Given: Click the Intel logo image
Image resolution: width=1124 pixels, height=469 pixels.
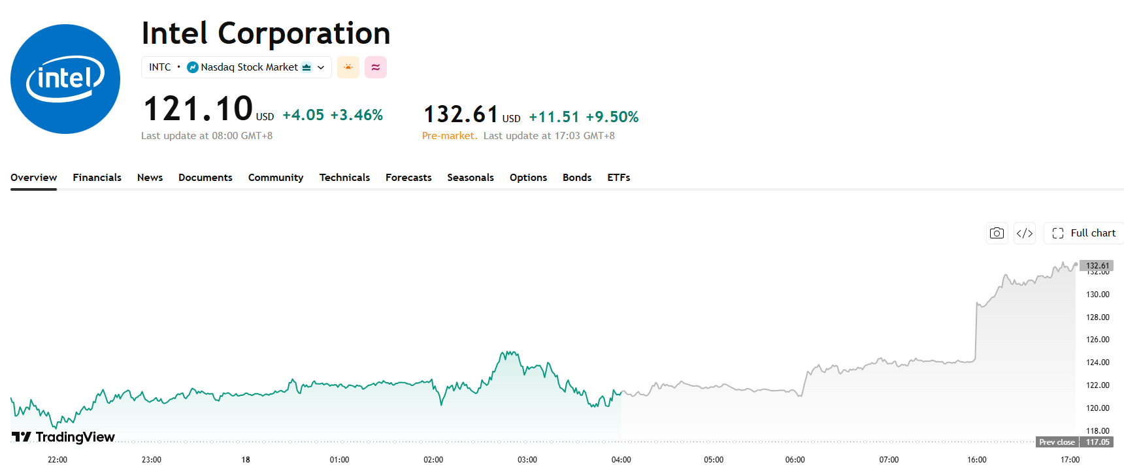Looking at the screenshot, I should [x=65, y=79].
